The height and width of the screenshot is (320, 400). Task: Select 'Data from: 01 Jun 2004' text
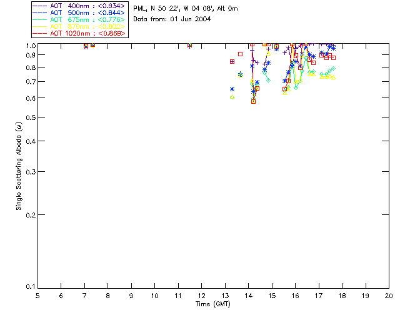172,19
